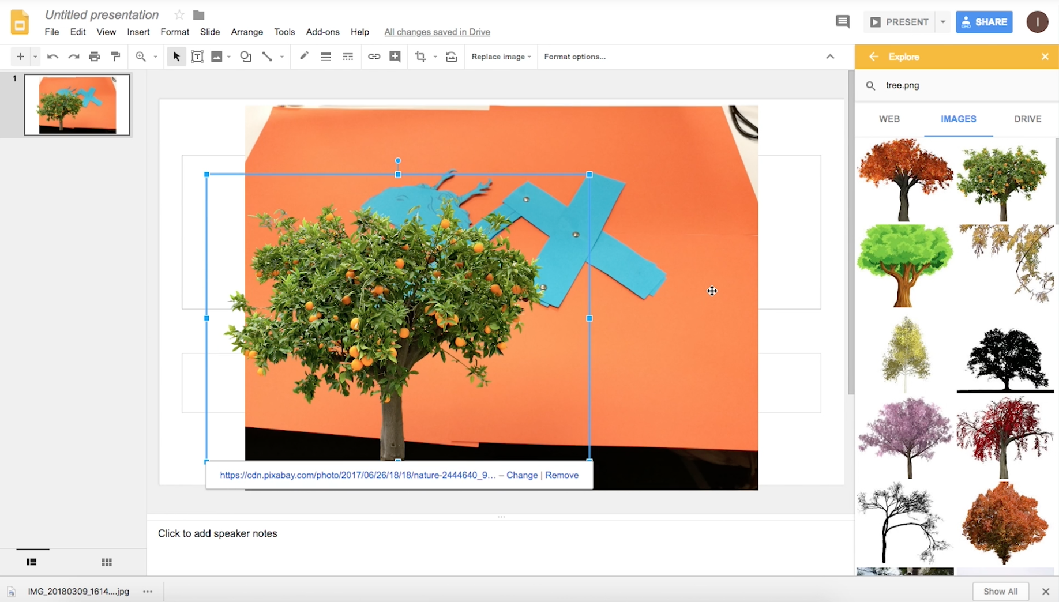Screen dimensions: 1059x602
Task: Click the insert link icon
Action: [x=374, y=57]
